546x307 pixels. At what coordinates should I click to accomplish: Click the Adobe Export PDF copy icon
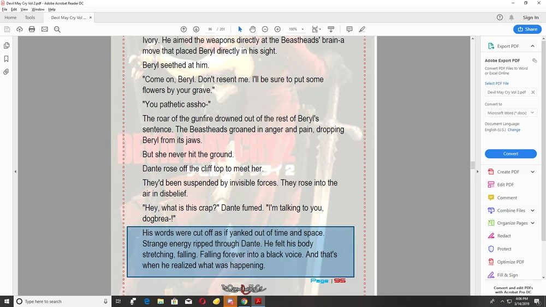point(535,61)
